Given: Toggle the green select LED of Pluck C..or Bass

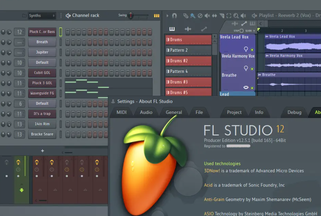Looking at the screenshot, I should [x=61, y=32].
